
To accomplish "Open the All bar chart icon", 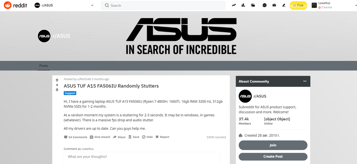I will pos(243,5).
